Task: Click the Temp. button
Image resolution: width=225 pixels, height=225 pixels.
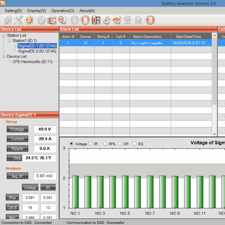Action: pyautogui.click(x=15, y=158)
